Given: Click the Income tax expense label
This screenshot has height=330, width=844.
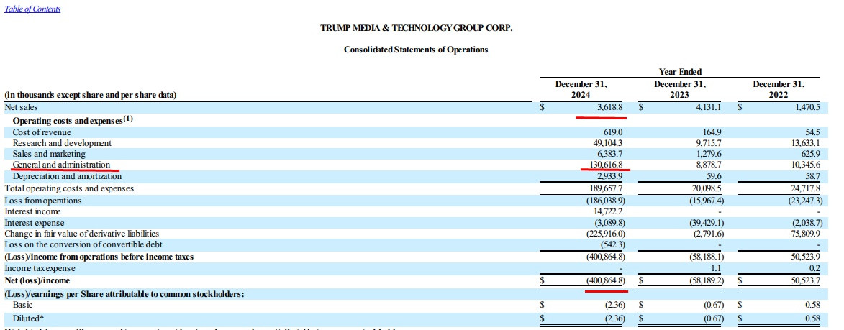Looking at the screenshot, I should [x=40, y=268].
